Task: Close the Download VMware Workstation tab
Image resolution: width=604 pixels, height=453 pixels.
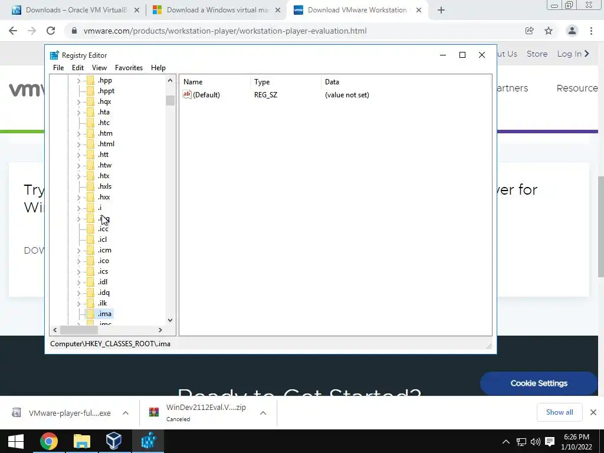Action: 419,11
